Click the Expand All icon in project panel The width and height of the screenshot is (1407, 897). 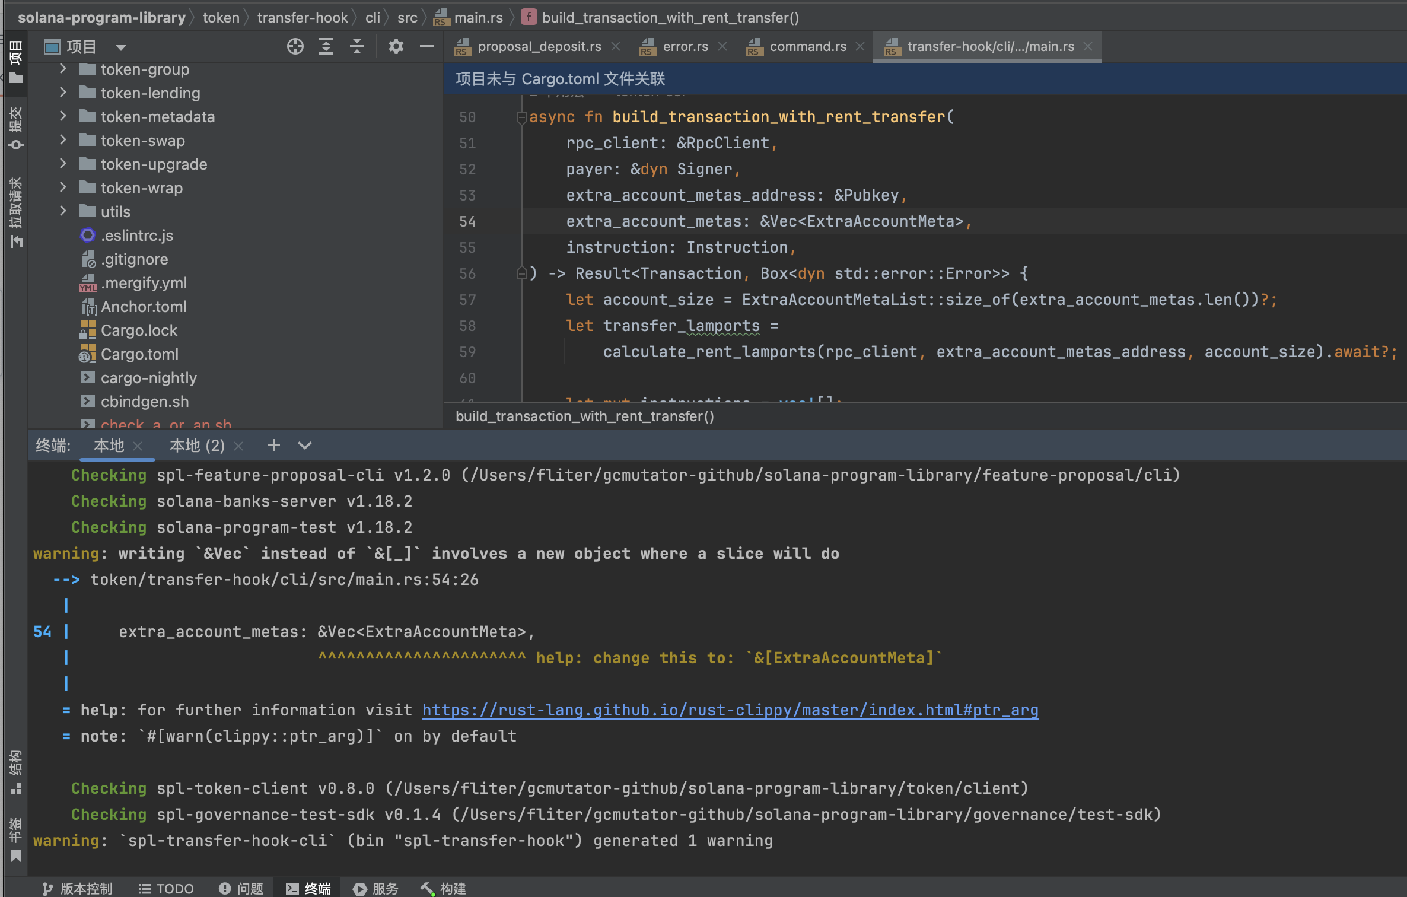click(x=326, y=46)
